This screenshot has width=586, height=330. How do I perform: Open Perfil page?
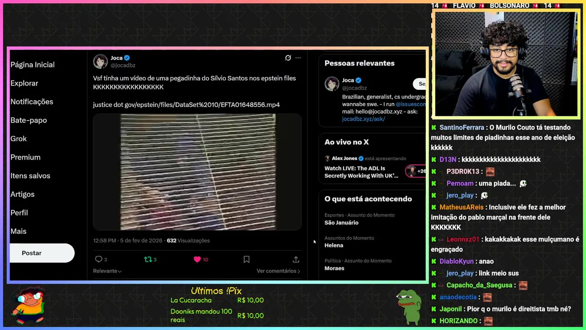pyautogui.click(x=19, y=213)
